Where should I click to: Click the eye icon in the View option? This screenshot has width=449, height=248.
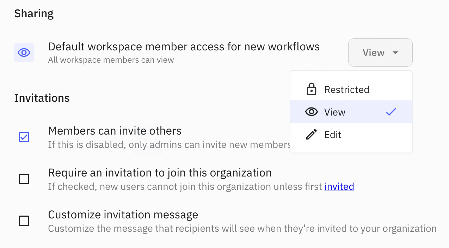(311, 112)
